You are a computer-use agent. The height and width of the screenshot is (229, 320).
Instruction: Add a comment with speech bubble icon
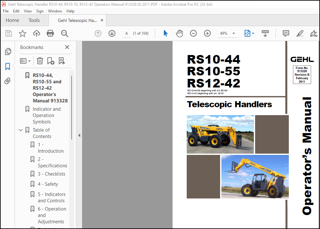tap(286, 33)
